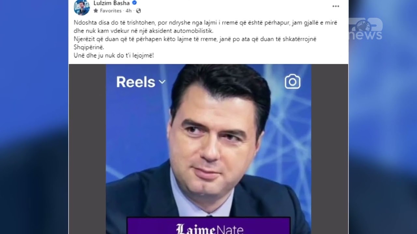The image size is (417, 234).
Task: Open the post options three-dot menu
Action: tap(336, 6)
